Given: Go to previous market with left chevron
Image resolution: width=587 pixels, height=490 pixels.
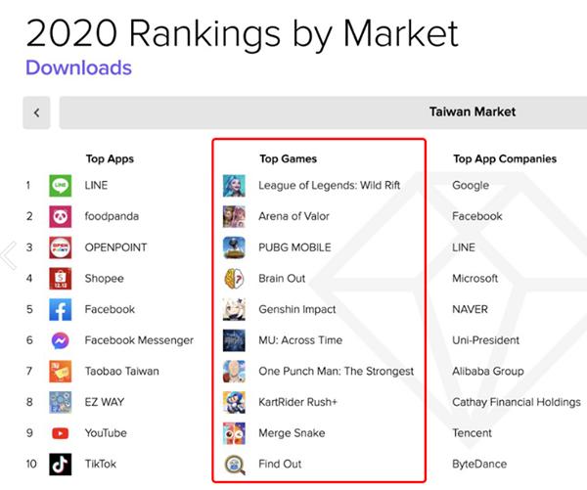Looking at the screenshot, I should [36, 112].
